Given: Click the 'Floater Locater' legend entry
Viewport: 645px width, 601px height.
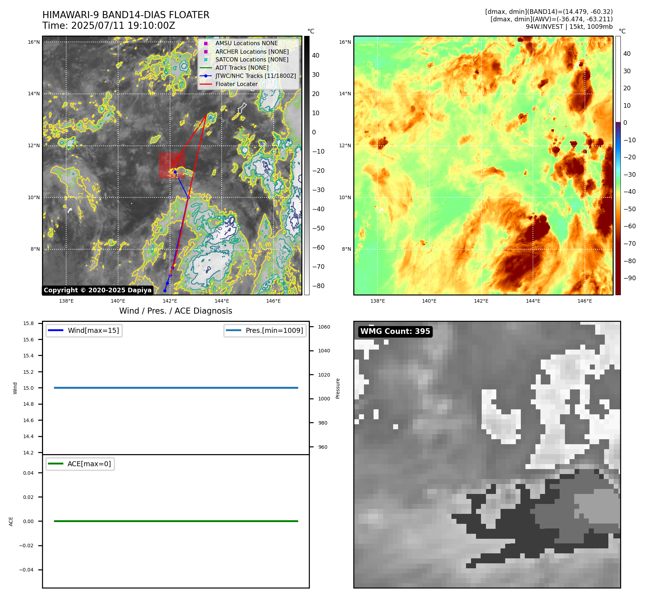Looking at the screenshot, I should coord(237,84).
